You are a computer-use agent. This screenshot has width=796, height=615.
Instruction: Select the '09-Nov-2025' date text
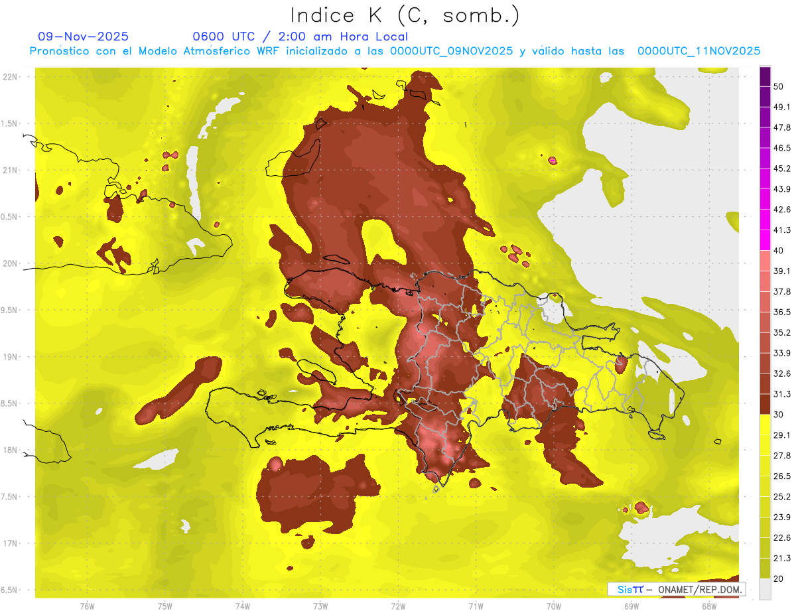click(x=83, y=36)
